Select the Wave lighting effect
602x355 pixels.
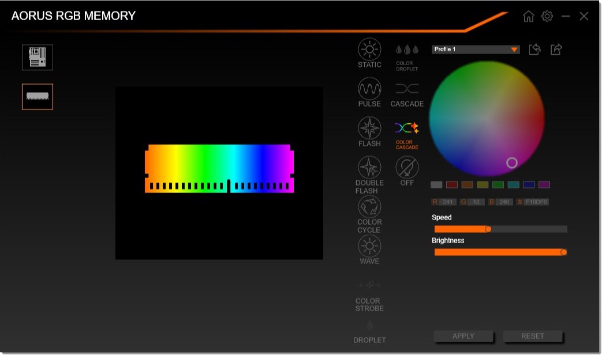[369, 246]
